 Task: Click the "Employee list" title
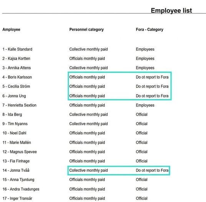[171, 10]
